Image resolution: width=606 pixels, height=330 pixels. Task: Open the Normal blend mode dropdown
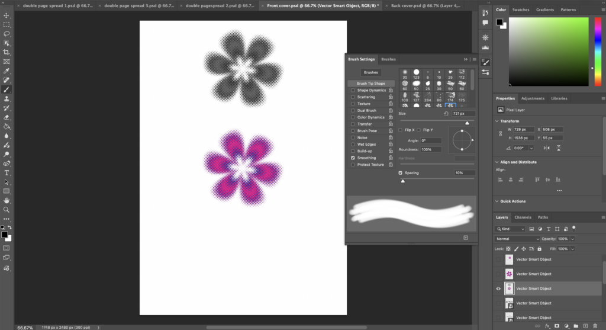(x=517, y=239)
